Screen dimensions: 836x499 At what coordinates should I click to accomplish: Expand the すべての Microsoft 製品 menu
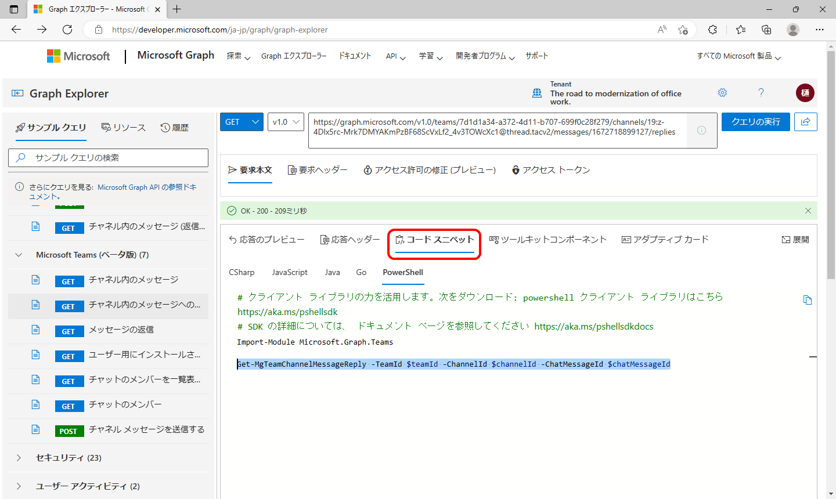coord(739,56)
